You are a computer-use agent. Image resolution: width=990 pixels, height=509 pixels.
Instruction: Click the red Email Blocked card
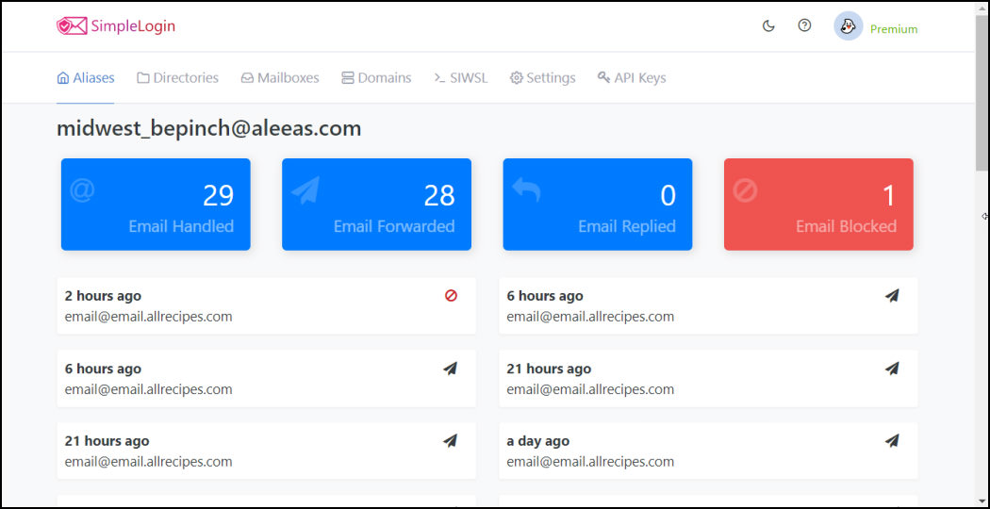coord(819,204)
